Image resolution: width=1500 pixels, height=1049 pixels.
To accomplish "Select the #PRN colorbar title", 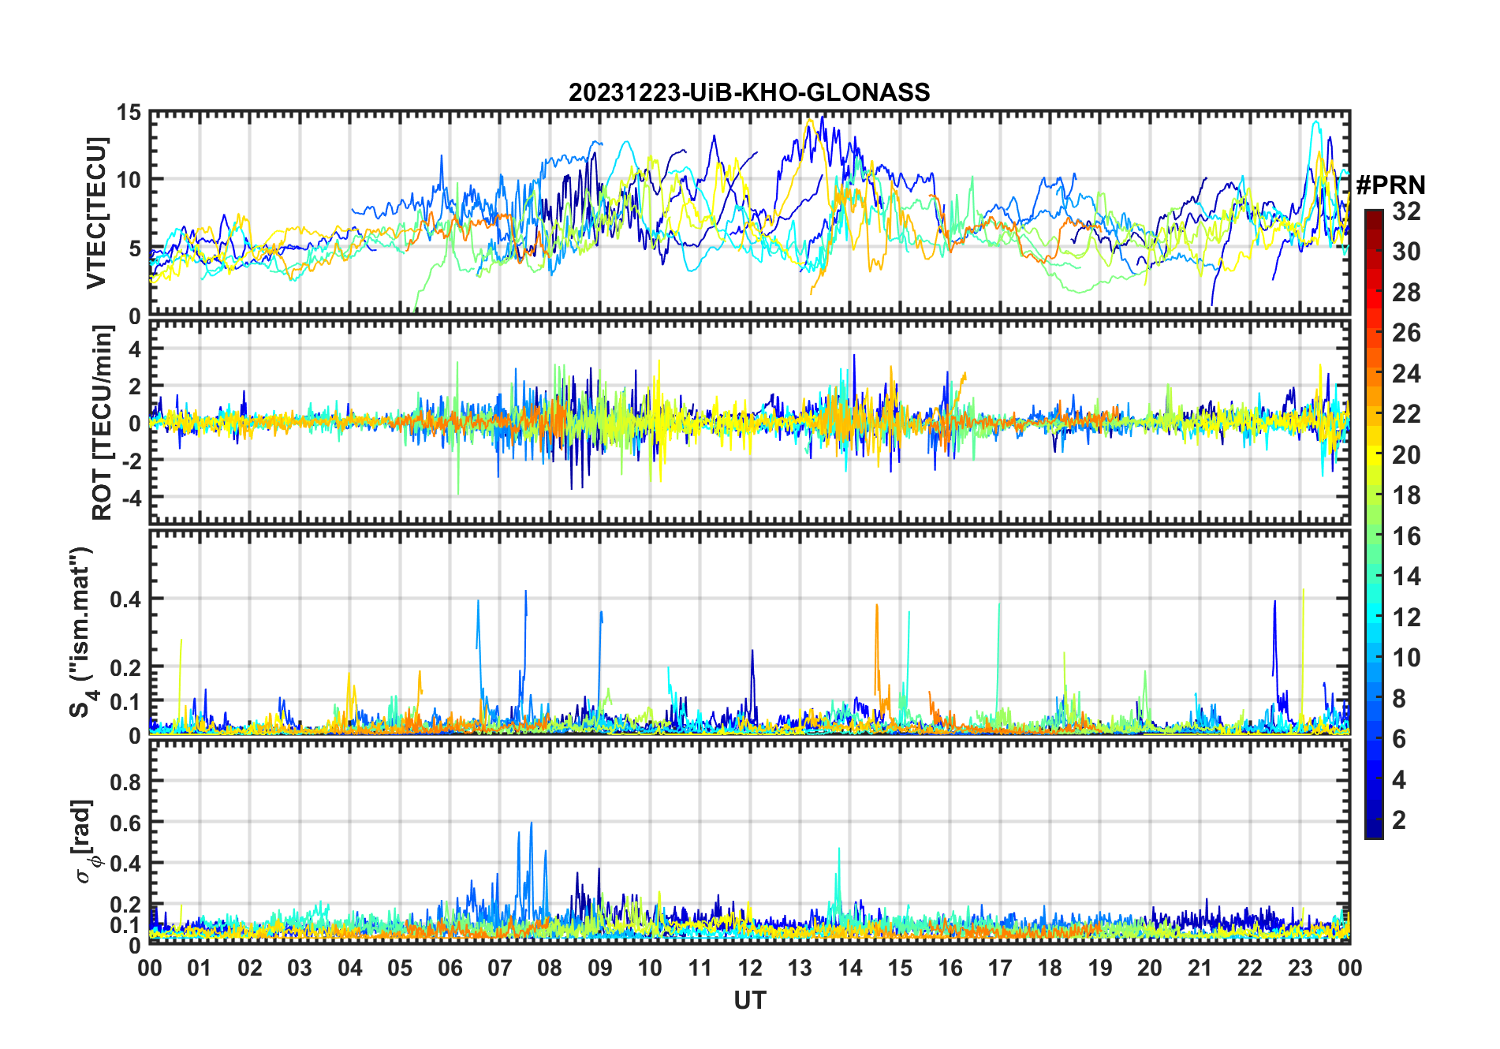I will click(1390, 185).
